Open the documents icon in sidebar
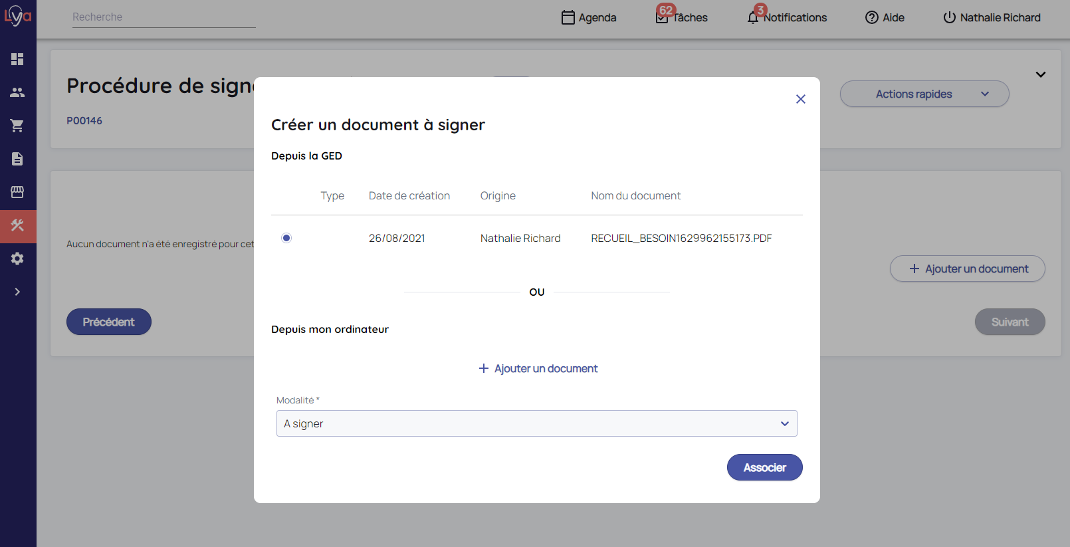Screen dimensions: 1070x547 coord(17,159)
